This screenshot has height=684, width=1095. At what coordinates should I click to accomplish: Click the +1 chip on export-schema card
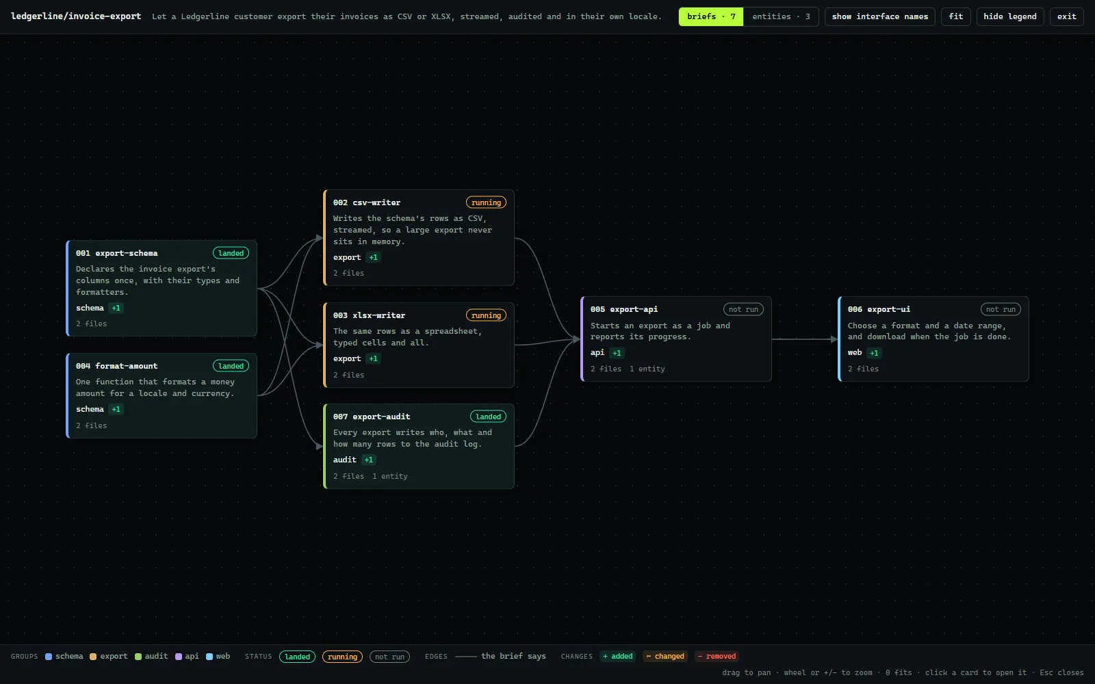[116, 308]
